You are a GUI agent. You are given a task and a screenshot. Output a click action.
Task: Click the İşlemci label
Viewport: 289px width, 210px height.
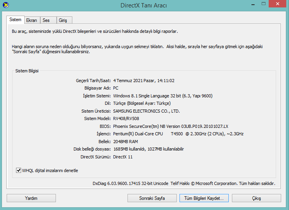click(x=104, y=134)
